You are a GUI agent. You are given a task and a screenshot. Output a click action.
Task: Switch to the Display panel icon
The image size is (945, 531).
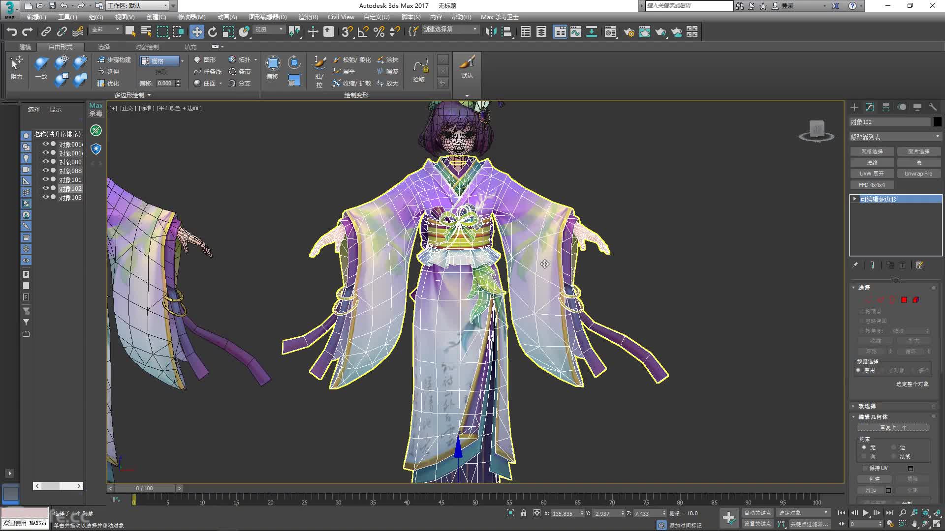click(x=917, y=107)
